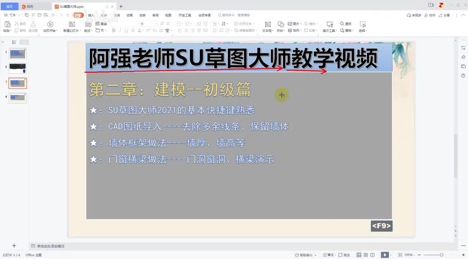
Task: Toggle Italic formatting
Action: [x=120, y=31]
